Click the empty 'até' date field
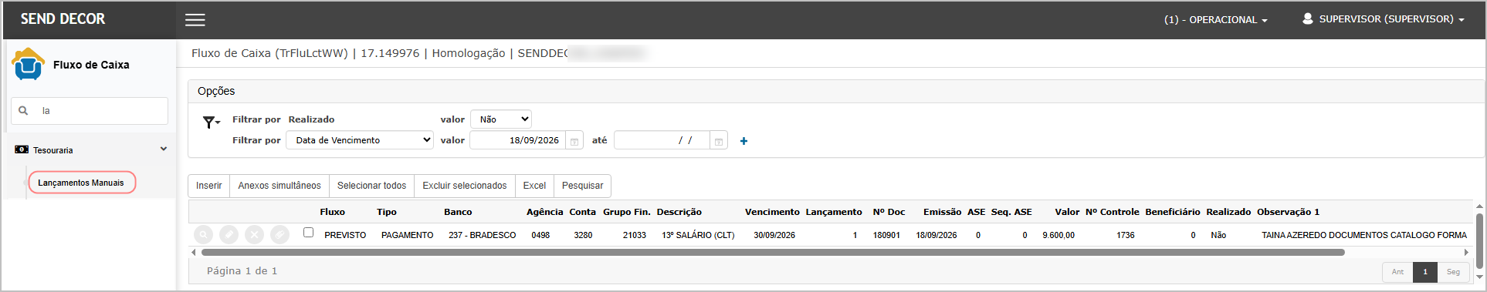1487x292 pixels. point(662,140)
